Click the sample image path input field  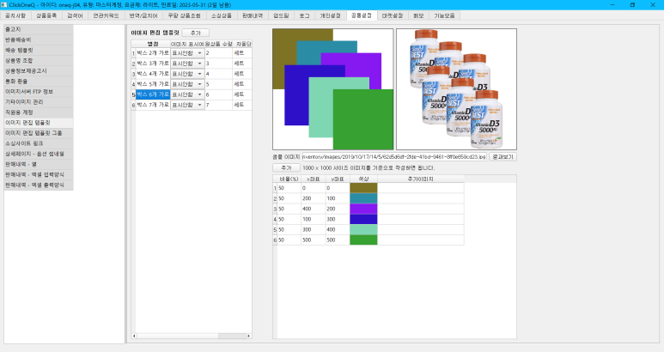(394, 156)
